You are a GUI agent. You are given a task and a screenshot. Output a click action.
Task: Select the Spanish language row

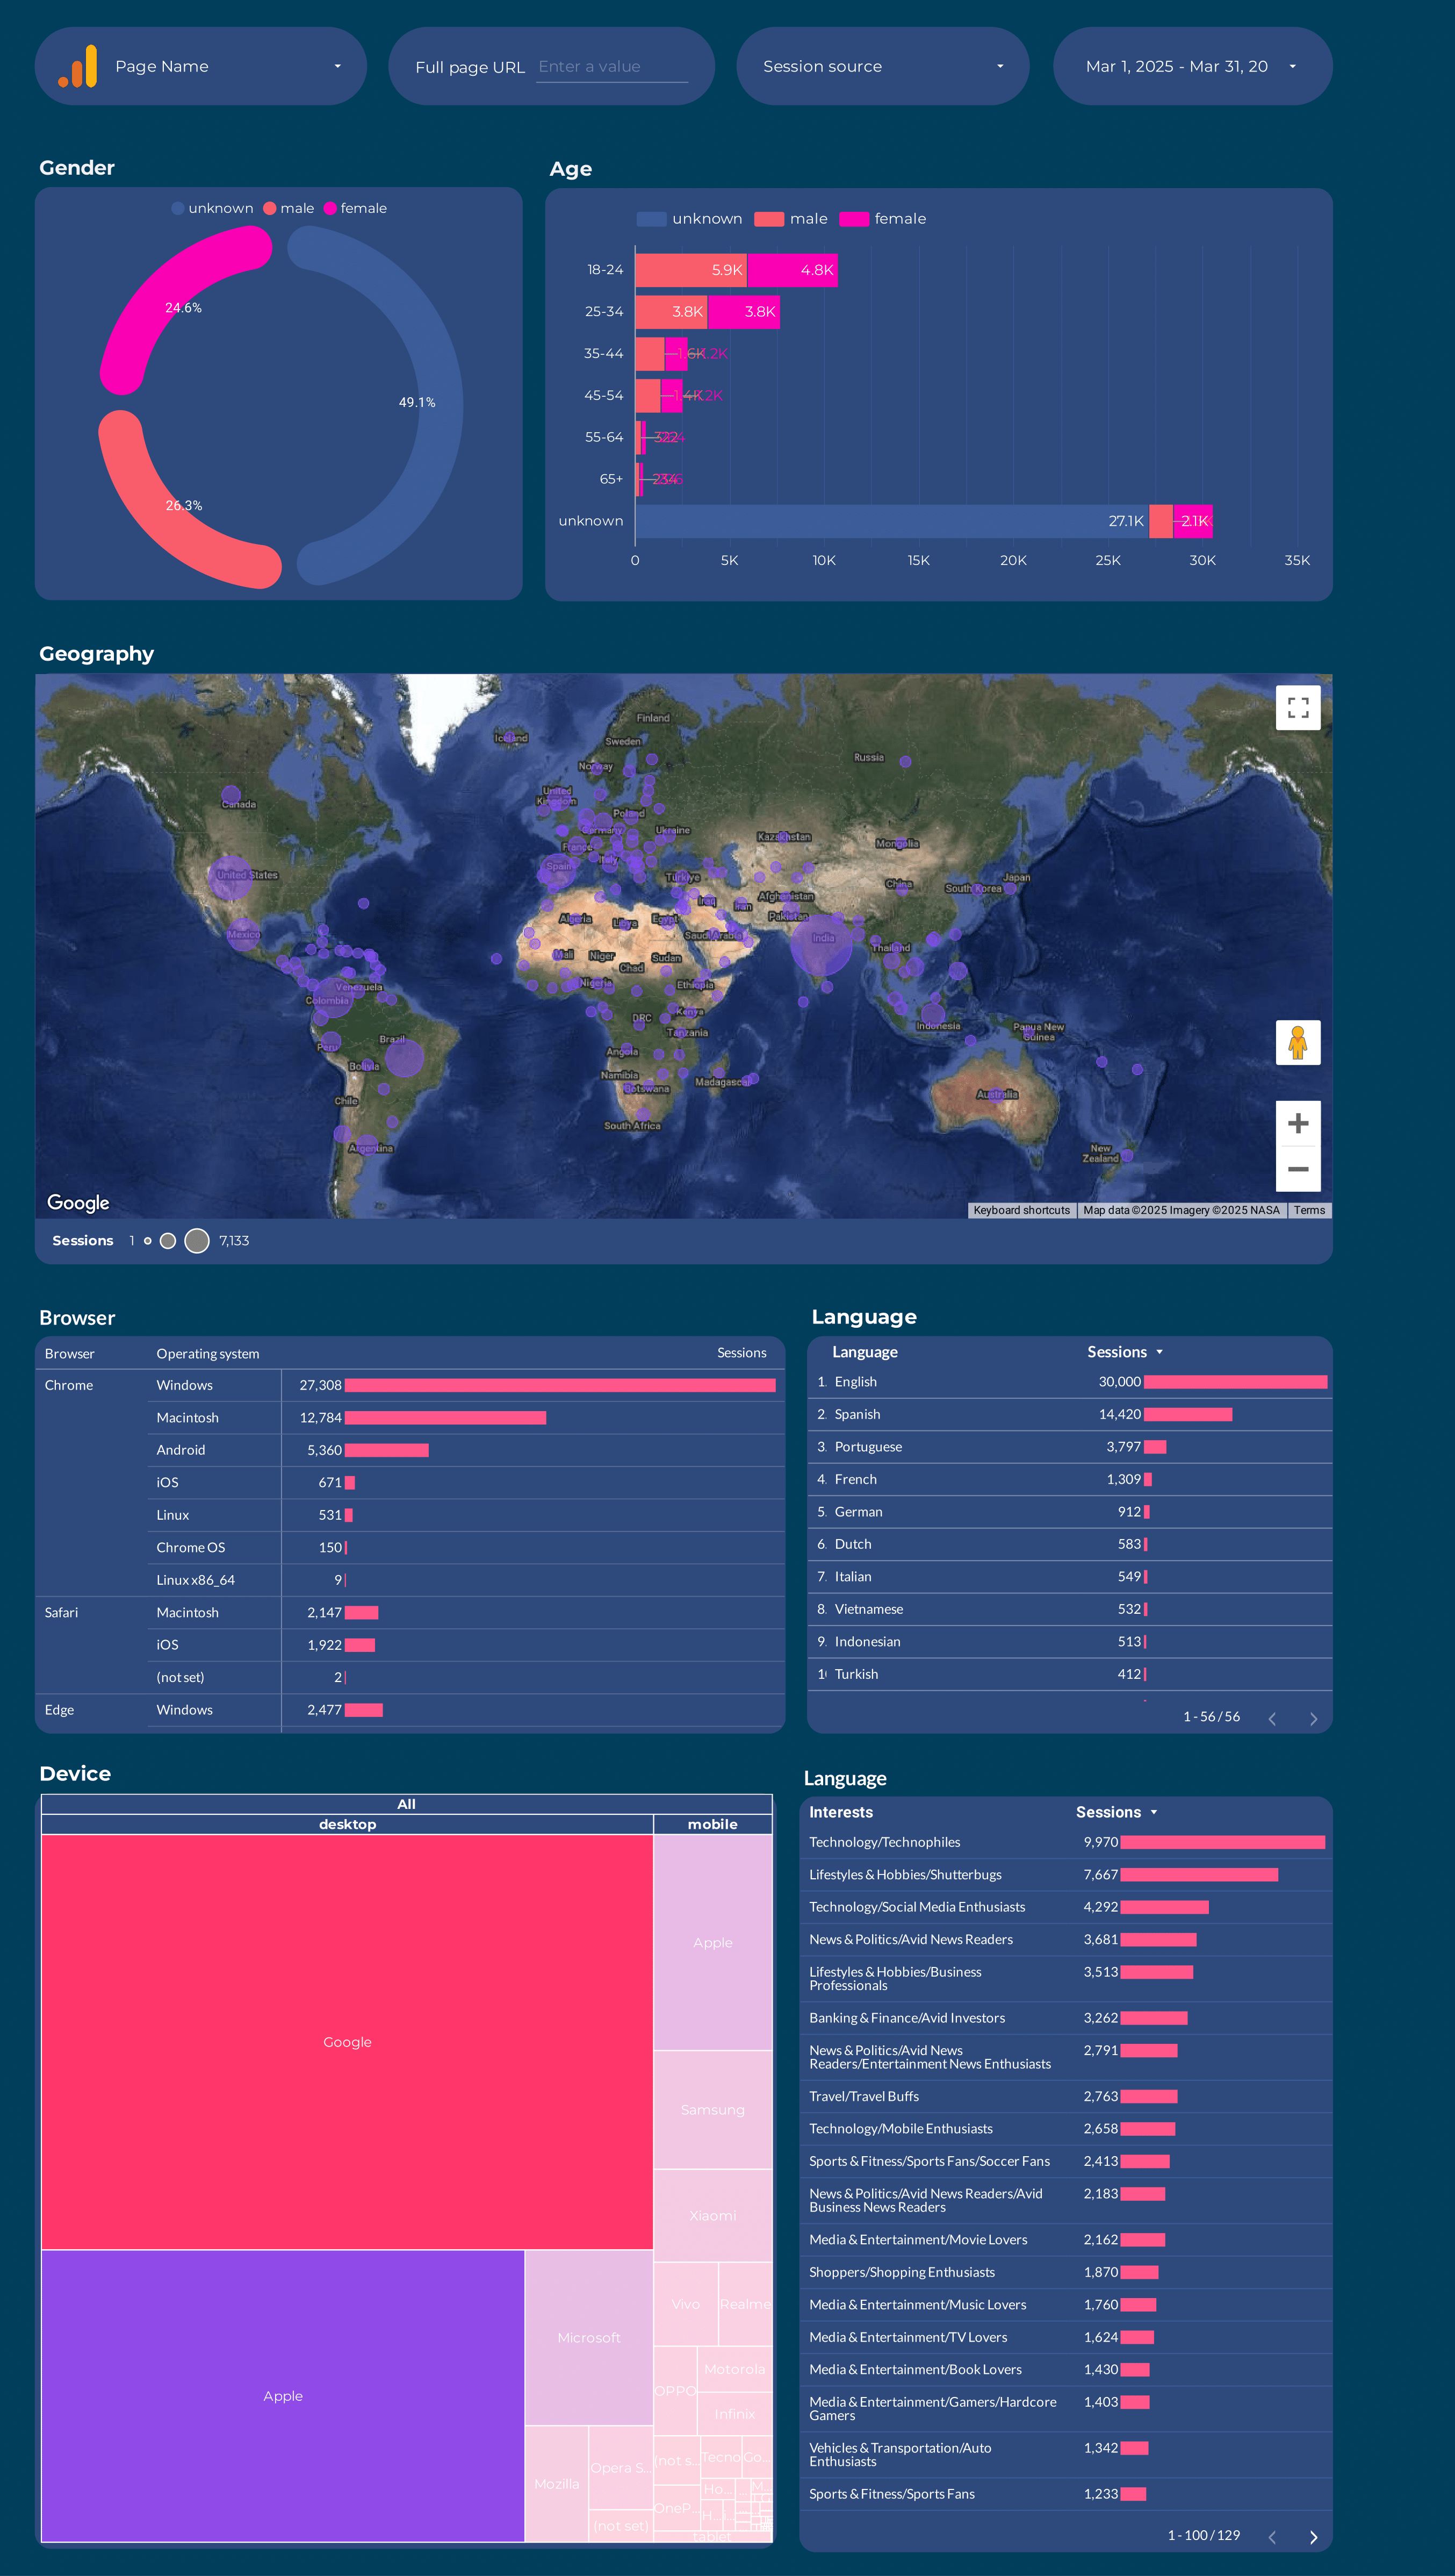click(x=1070, y=1414)
